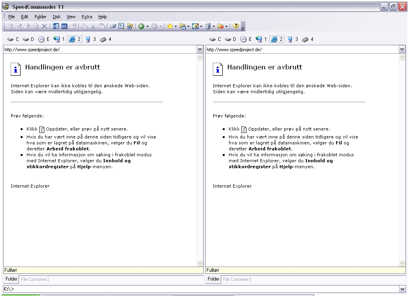Open the Help question mark icon

click(236, 26)
